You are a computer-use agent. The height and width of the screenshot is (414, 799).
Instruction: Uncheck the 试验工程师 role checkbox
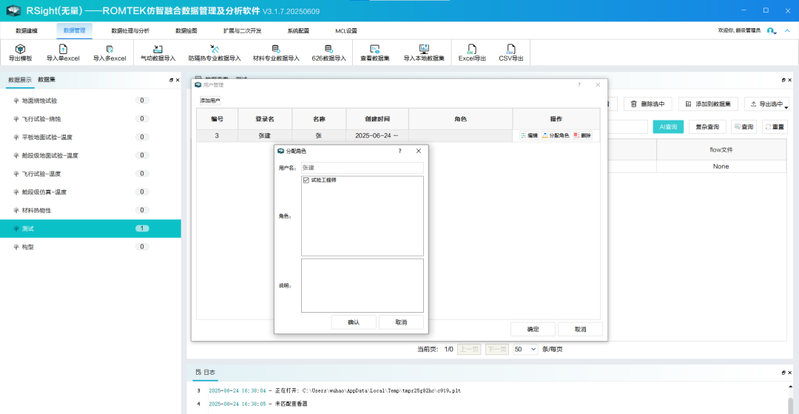tap(306, 180)
